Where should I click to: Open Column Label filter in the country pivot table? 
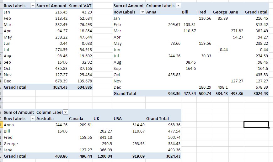click(x=66, y=112)
